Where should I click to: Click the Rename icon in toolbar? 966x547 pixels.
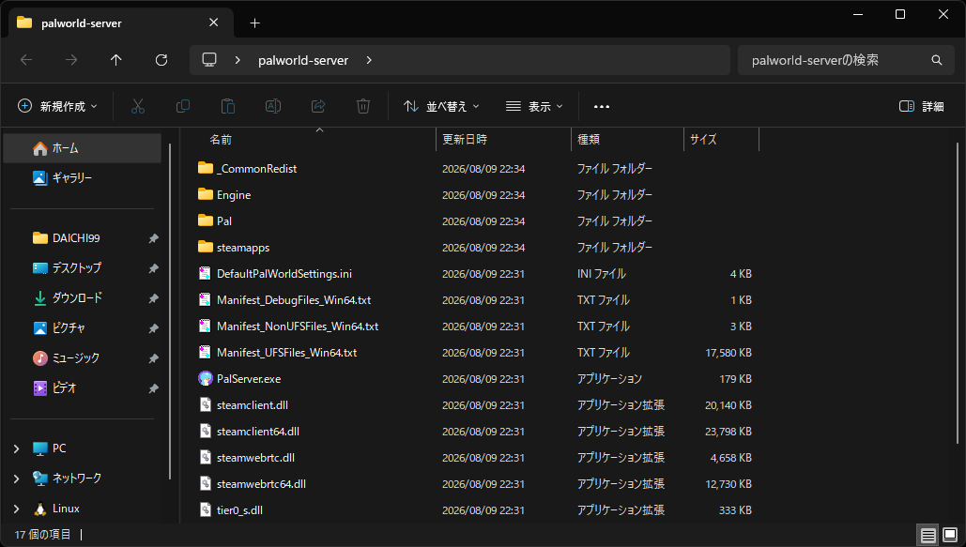(273, 107)
